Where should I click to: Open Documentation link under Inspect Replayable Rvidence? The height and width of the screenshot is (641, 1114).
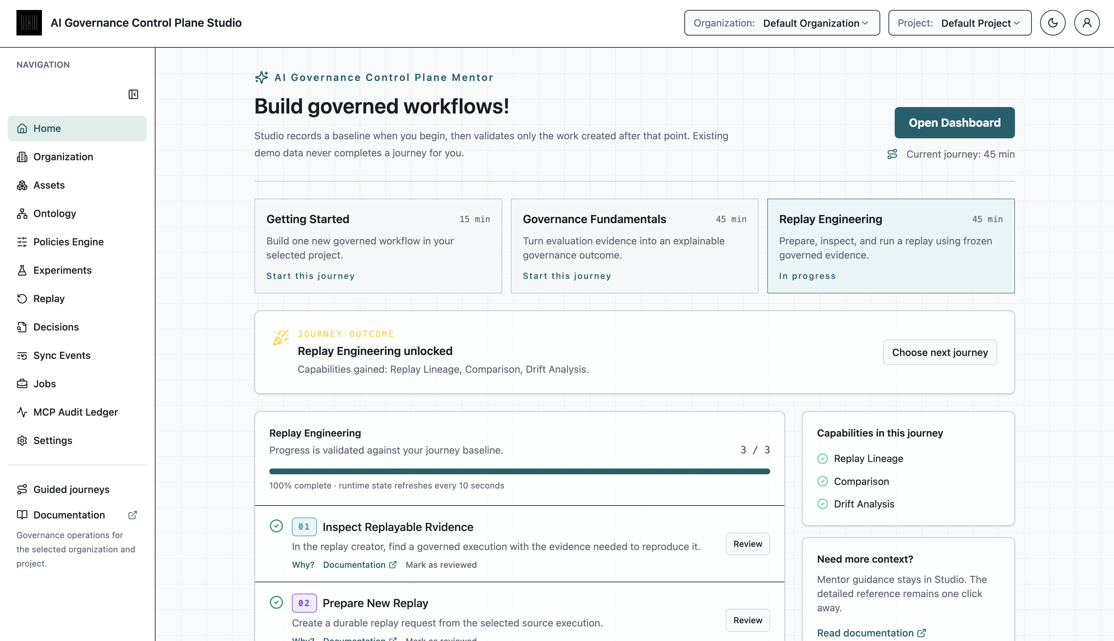click(360, 565)
